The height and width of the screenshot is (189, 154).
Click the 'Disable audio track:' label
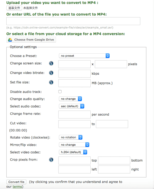26,92
